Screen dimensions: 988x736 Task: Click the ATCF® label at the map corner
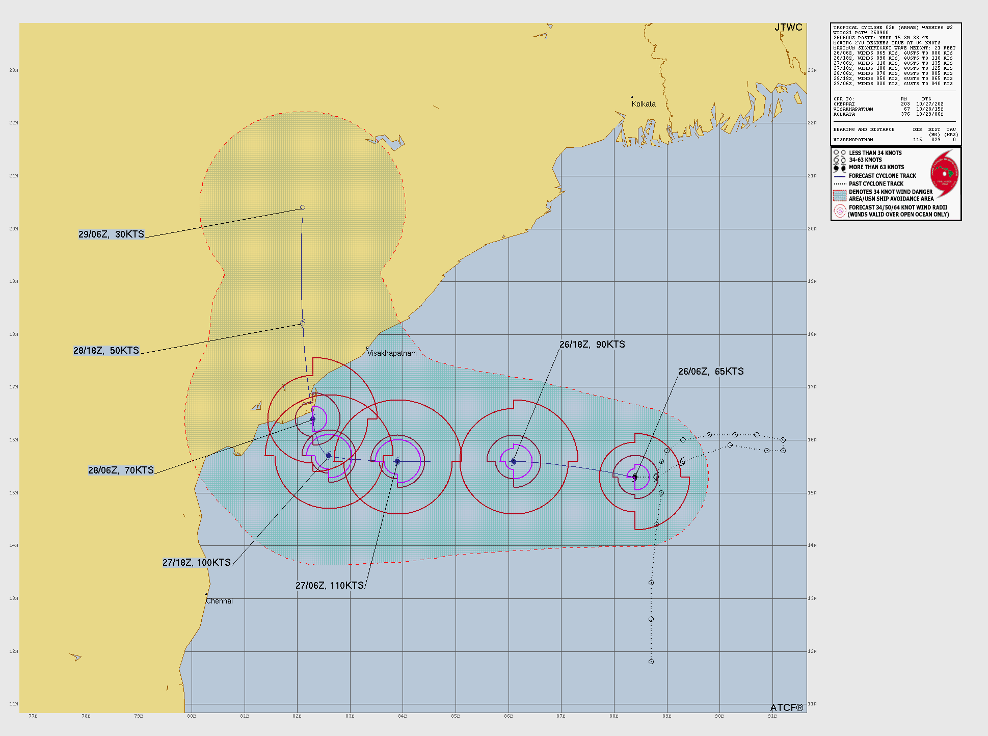coord(787,708)
